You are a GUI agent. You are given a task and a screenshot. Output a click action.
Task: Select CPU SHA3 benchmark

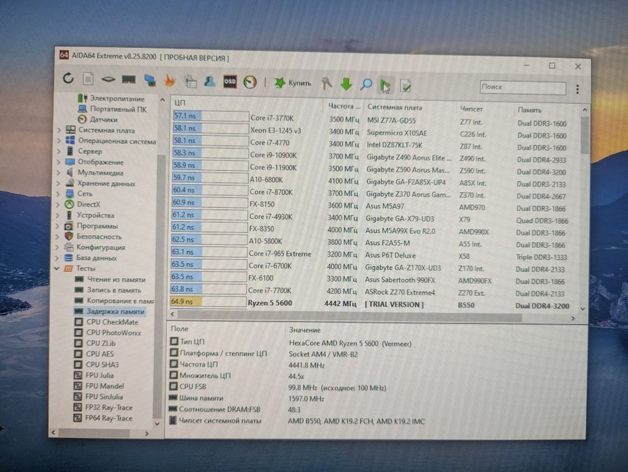(97, 365)
